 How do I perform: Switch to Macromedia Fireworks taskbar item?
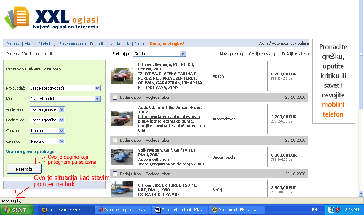click(236, 210)
